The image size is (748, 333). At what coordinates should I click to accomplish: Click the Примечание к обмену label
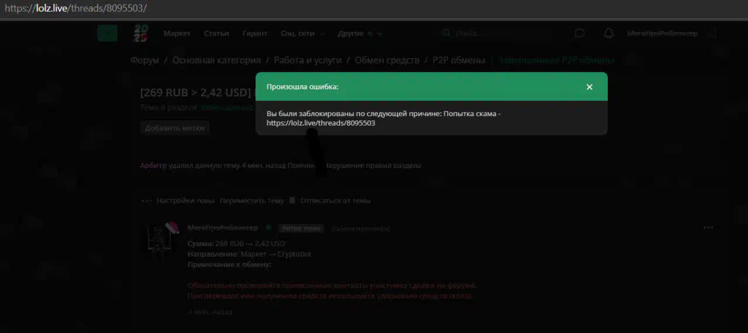(x=230, y=265)
